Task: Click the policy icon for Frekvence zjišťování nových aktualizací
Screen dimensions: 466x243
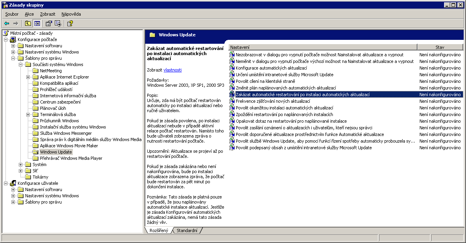Action: coord(232,101)
